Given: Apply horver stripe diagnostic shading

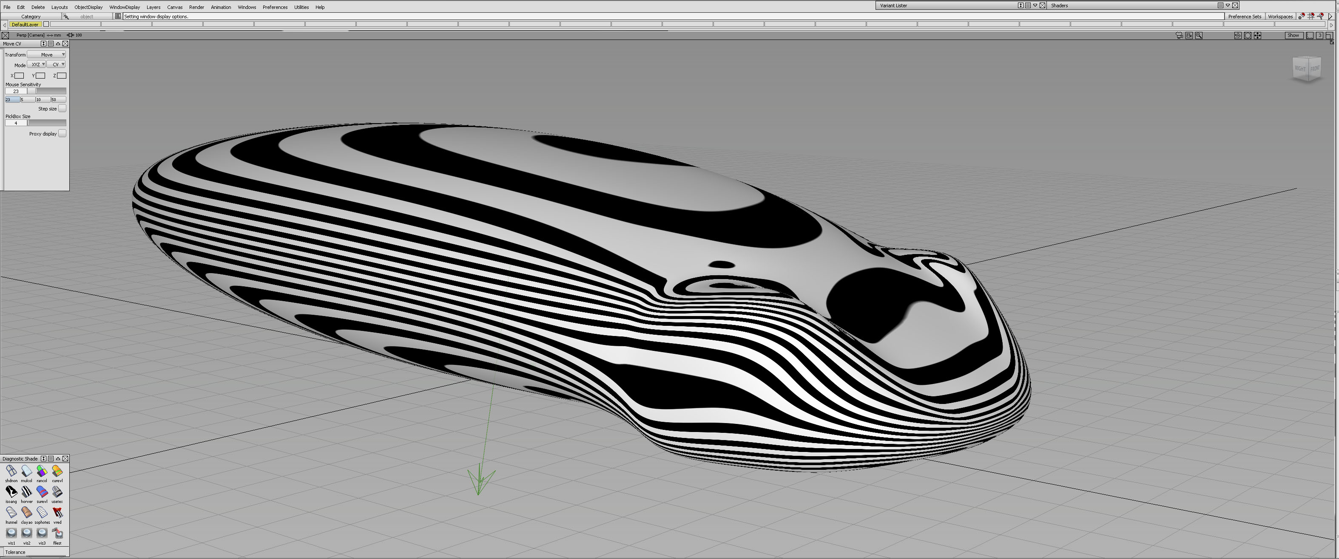Looking at the screenshot, I should (26, 491).
